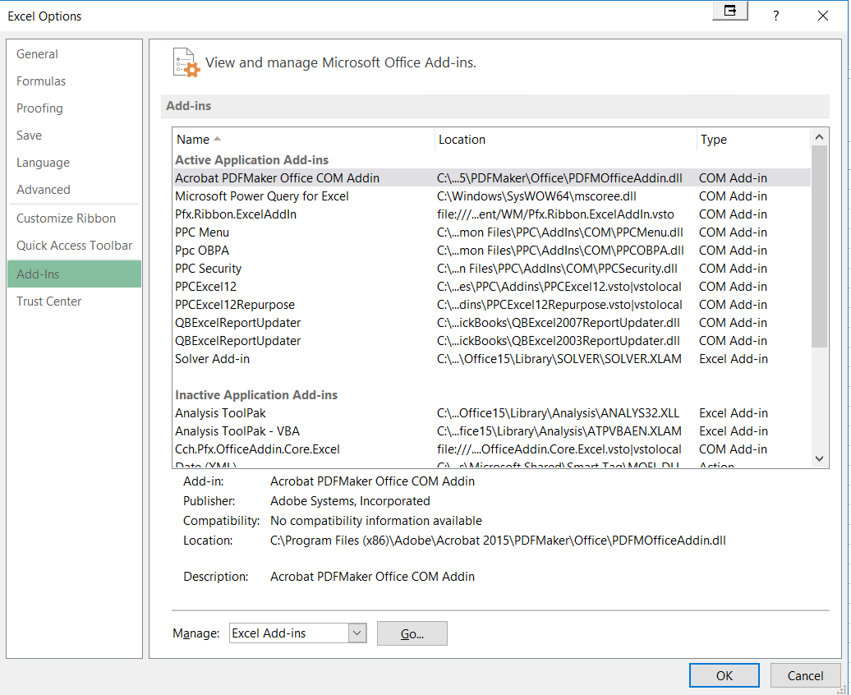
Task: Select Microsoft Power Query for Excel
Action: [261, 196]
